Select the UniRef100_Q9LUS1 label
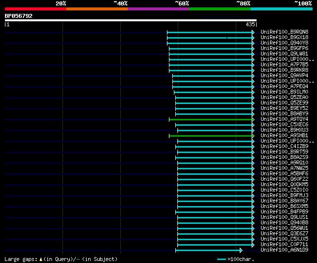The width and height of the screenshot is (317, 263). [284, 217]
